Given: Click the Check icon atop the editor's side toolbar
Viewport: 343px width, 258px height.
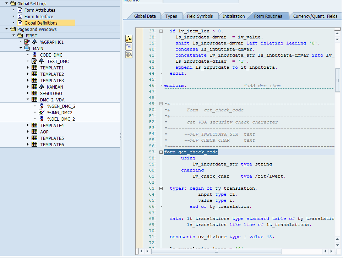Looking at the screenshot, I should coord(129,38).
